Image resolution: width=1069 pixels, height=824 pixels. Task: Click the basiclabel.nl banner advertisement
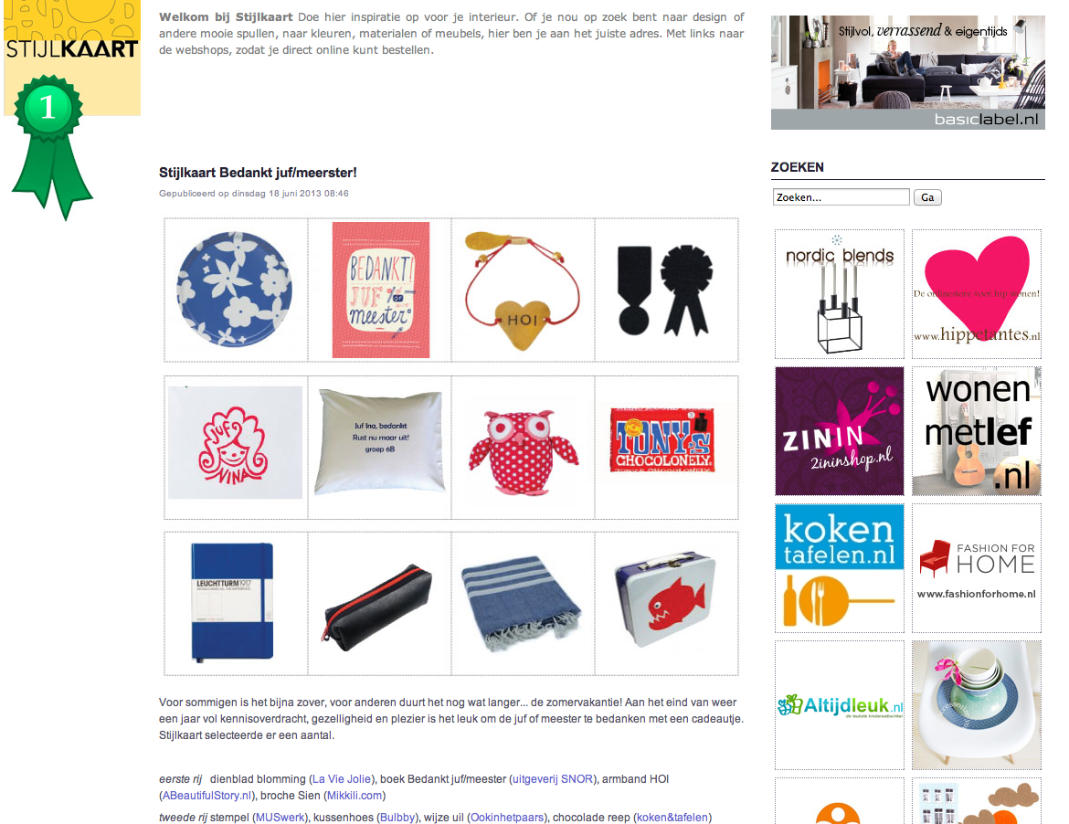point(907,72)
